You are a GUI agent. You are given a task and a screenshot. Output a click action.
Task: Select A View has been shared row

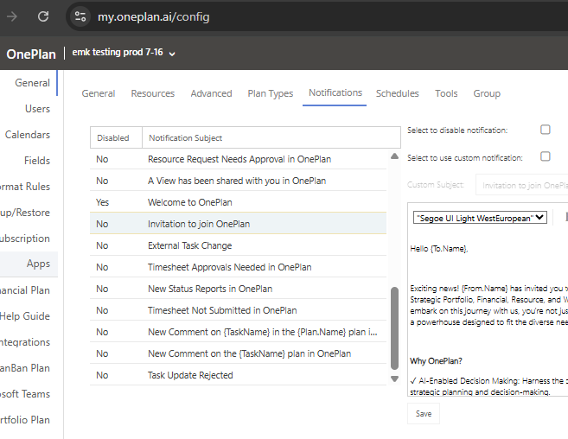[x=238, y=181]
